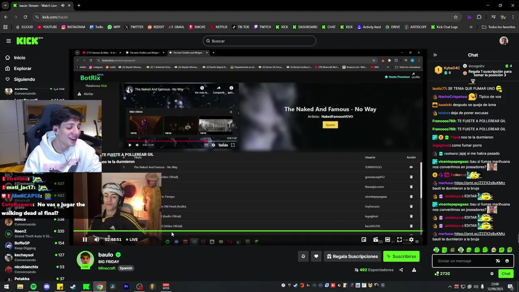This screenshot has height=292, width=519.
Task: Reload the page
Action: 25,17
